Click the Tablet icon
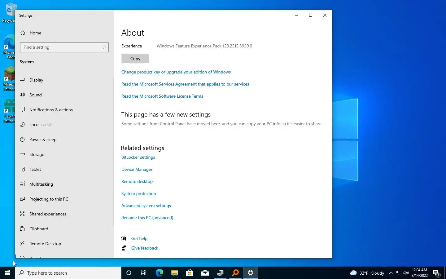The width and height of the screenshot is (446, 279). (22, 169)
